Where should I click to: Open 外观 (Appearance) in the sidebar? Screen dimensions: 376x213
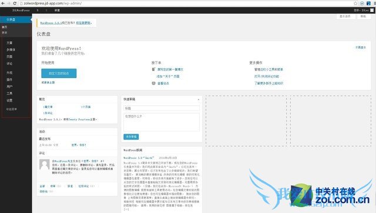pos(9,73)
